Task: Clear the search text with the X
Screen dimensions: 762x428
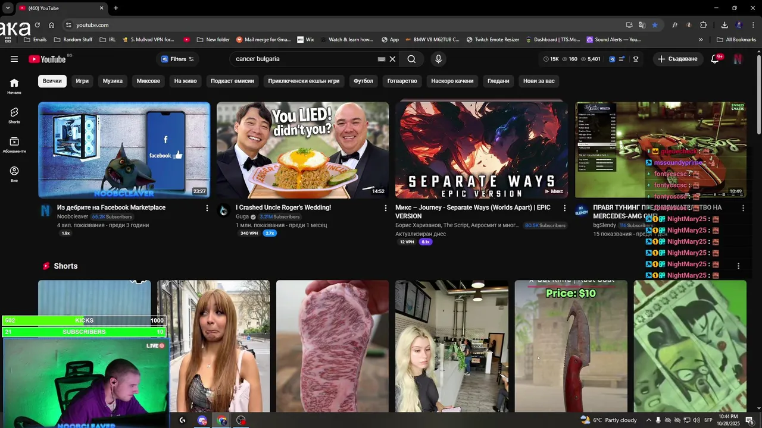Action: [x=392, y=59]
